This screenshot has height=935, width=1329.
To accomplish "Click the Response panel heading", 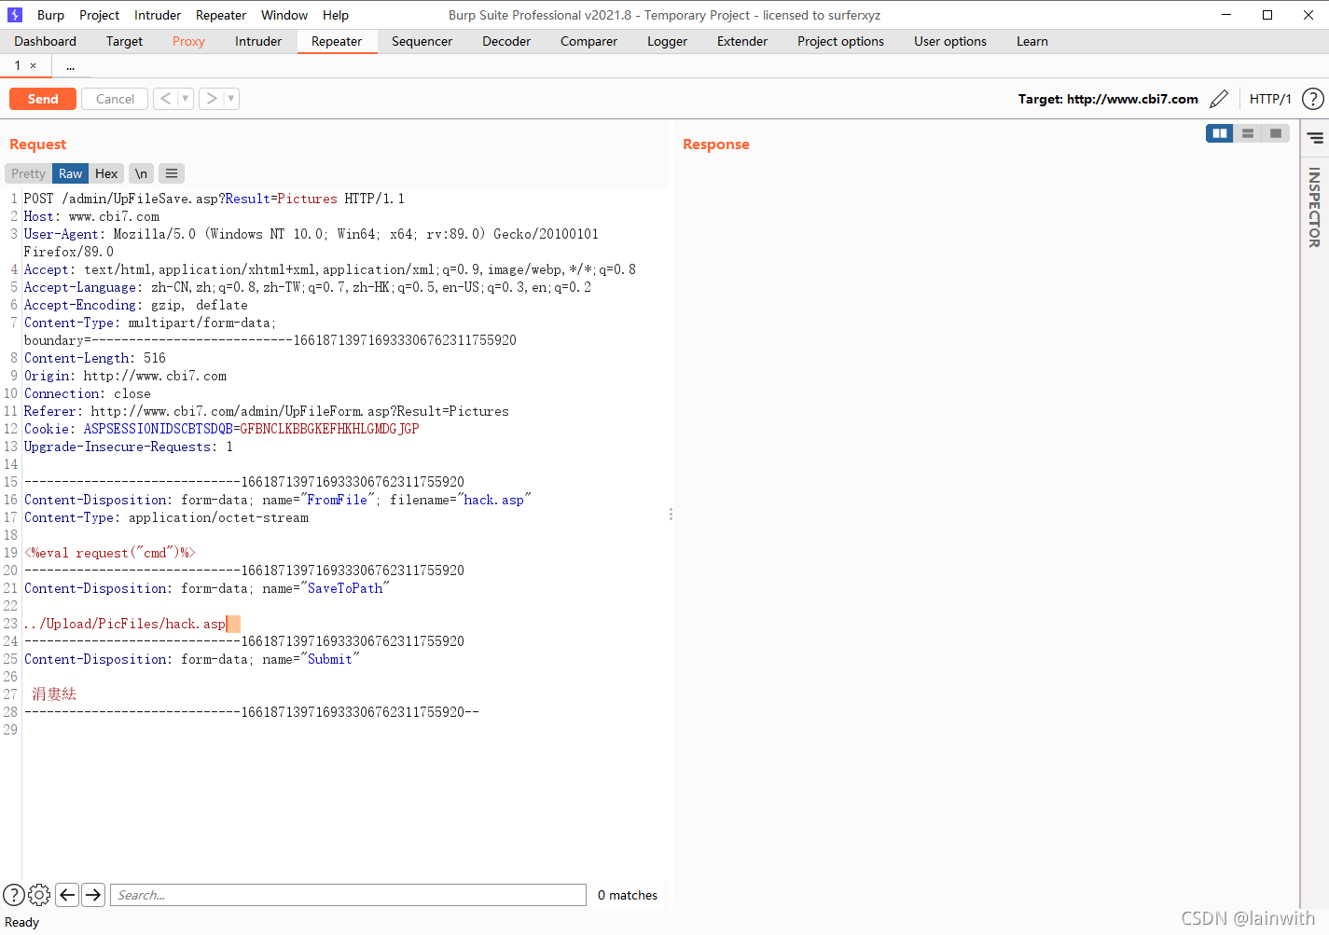I will (x=716, y=144).
